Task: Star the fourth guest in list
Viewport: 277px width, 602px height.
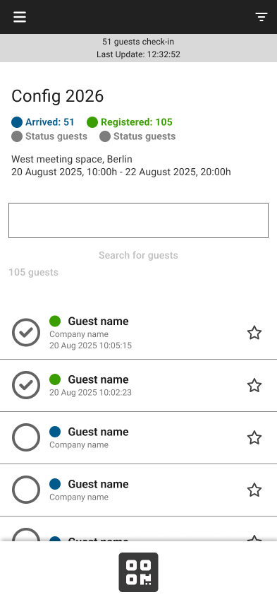Action: tap(254, 490)
